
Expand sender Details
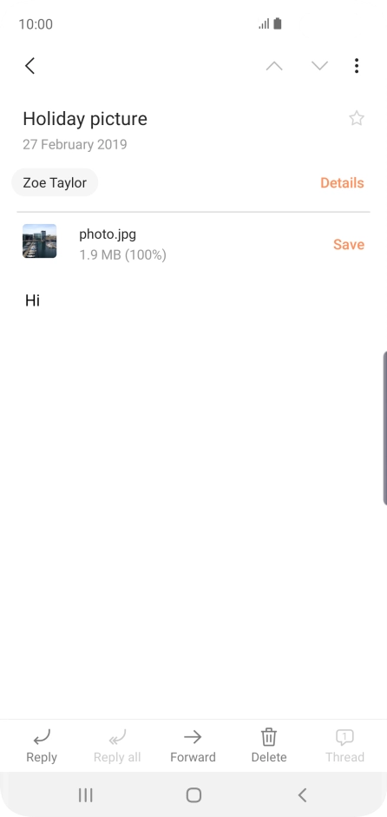pos(342,183)
